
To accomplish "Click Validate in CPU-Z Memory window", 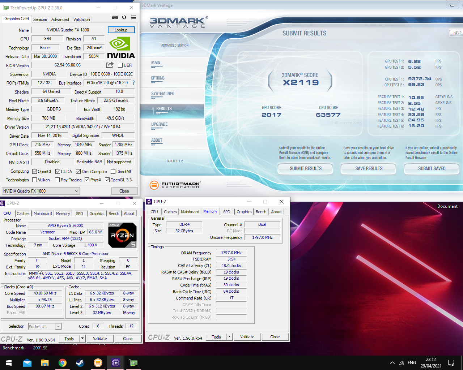I will tap(247, 337).
